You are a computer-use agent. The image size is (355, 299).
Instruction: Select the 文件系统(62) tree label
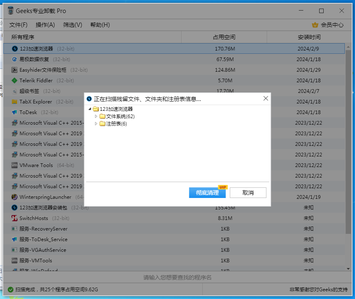[121, 117]
